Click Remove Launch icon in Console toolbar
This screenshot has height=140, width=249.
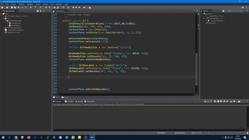click(208, 101)
